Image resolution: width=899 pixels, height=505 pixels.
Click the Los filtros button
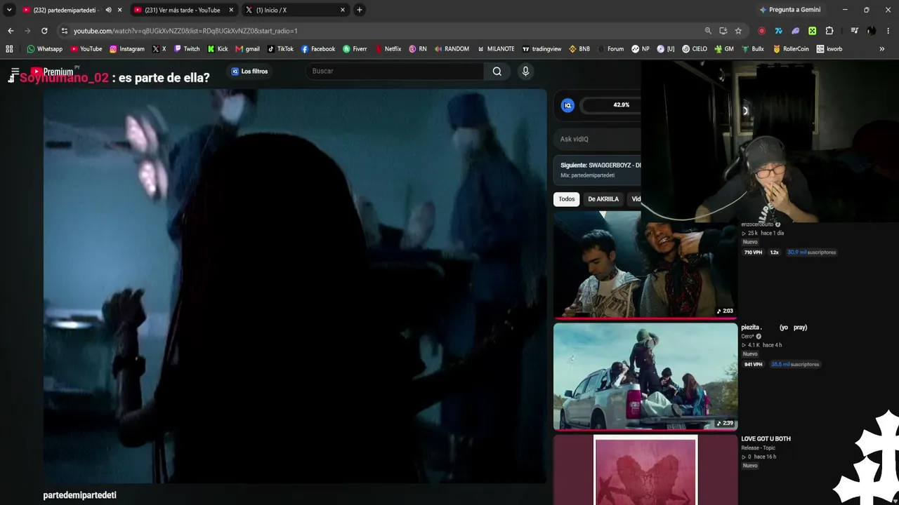pyautogui.click(x=249, y=71)
